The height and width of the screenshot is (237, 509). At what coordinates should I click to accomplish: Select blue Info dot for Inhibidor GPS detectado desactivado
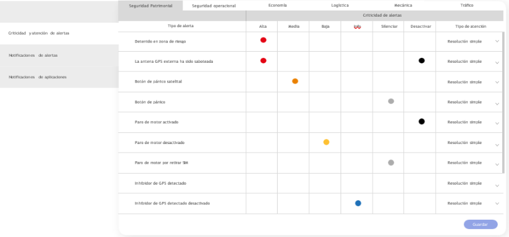pos(358,203)
